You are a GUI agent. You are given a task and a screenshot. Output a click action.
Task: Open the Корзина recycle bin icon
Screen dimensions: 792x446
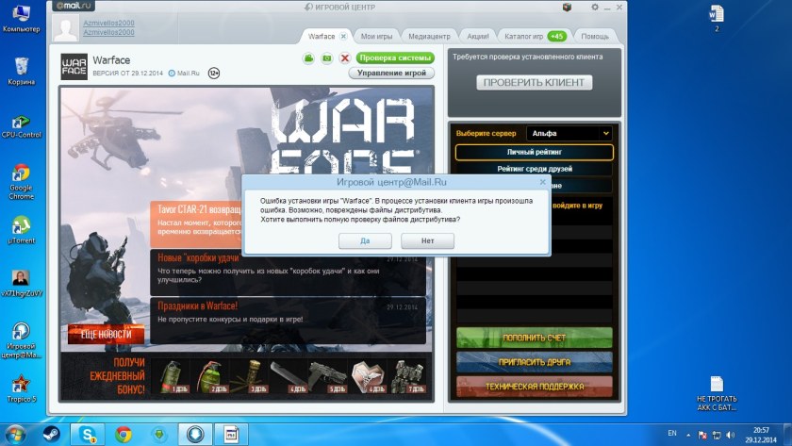coord(21,71)
